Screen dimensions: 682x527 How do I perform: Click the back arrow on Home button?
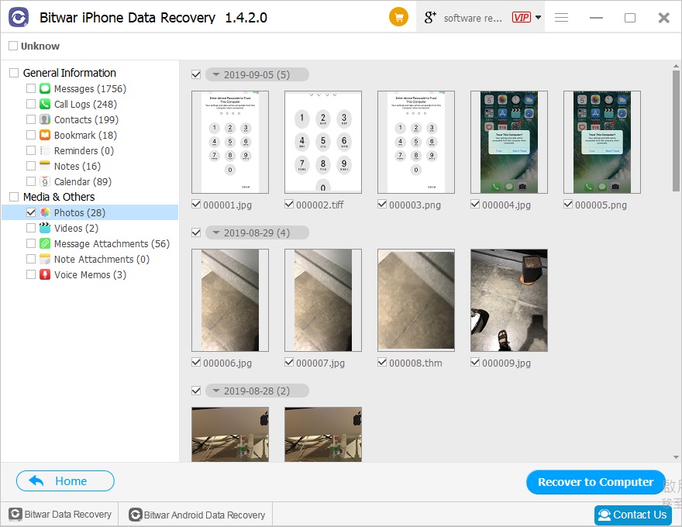(x=36, y=481)
